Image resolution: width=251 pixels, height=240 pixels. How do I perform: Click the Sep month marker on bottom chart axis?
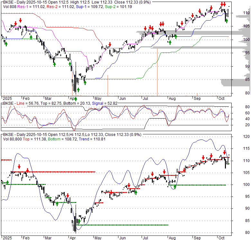(197, 237)
